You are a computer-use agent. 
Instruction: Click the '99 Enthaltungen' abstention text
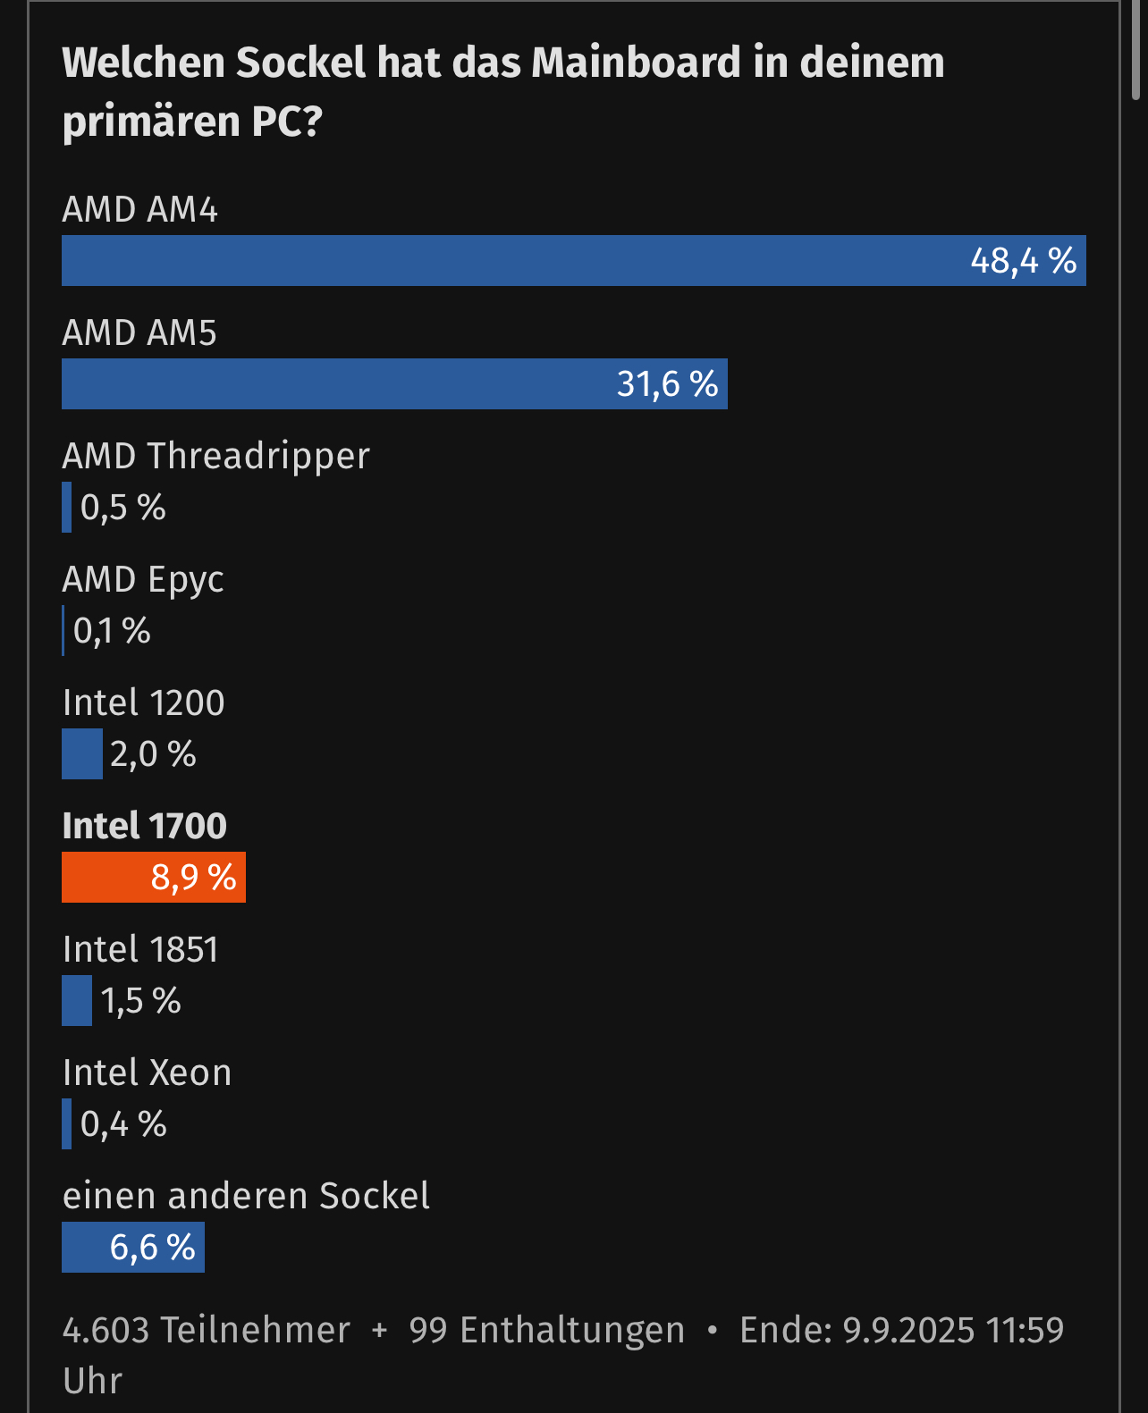[546, 1330]
